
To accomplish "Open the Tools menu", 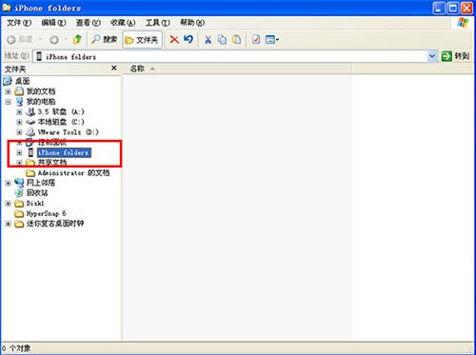I will click(158, 23).
